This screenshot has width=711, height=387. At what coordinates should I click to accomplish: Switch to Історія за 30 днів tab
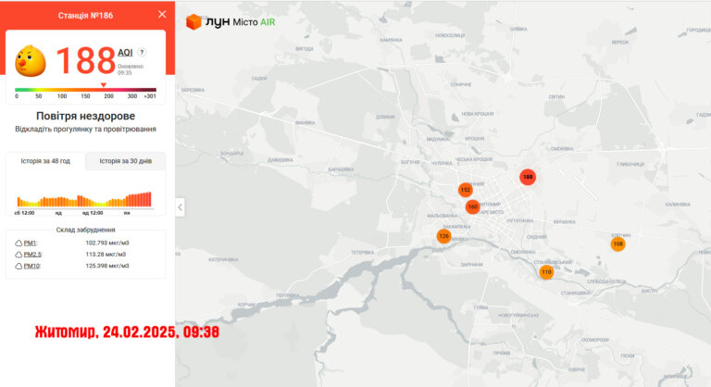pos(126,161)
